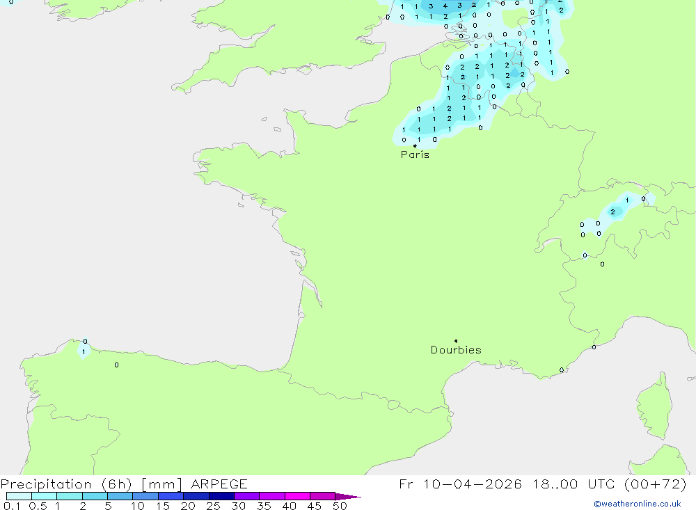696x510 pixels.
Task: Click the '1' precipitation value on Spain's north coast
Action: [x=84, y=352]
